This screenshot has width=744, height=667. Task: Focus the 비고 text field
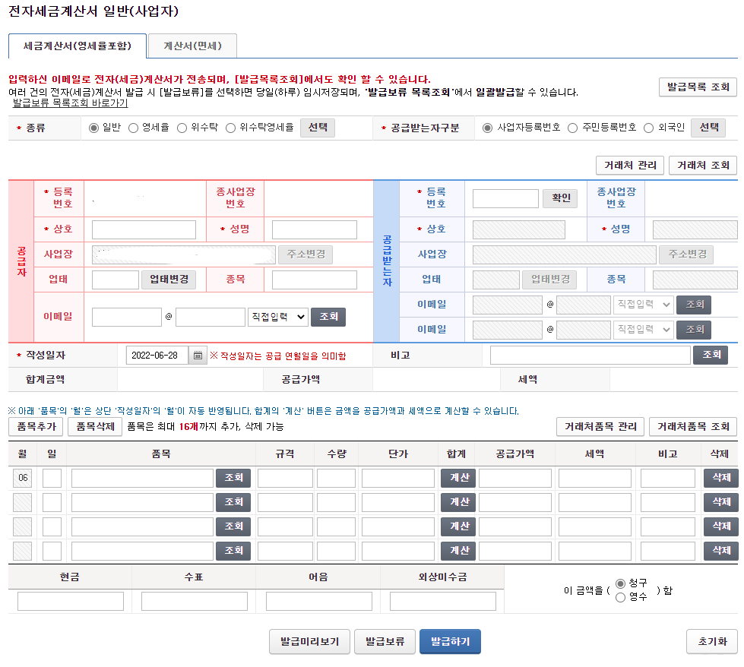click(x=590, y=356)
